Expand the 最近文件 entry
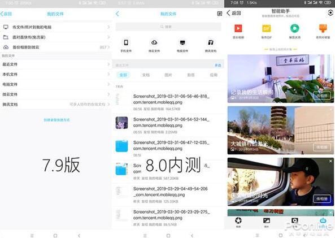 (55, 64)
